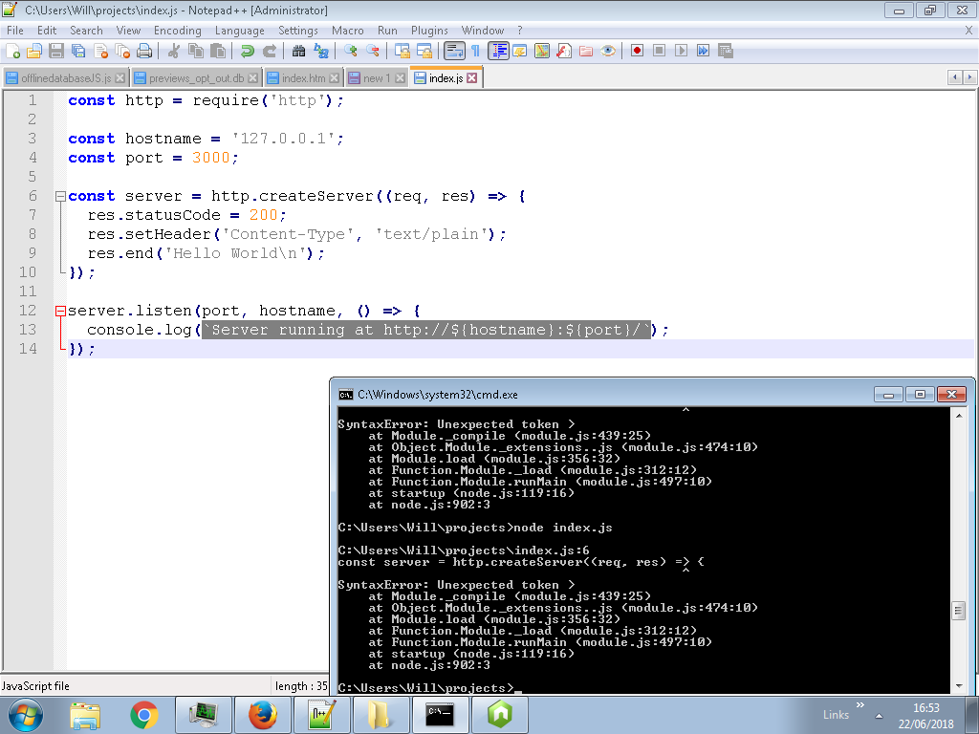Expand Links toolbar chevron in taskbar

pos(860,704)
